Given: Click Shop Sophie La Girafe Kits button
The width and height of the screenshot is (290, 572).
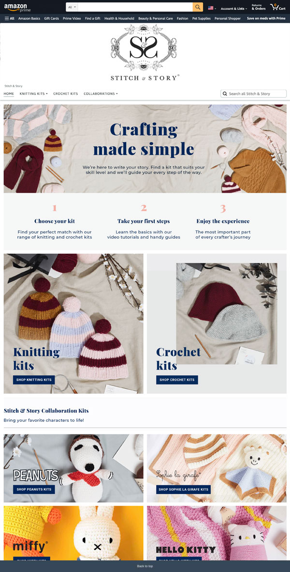Looking at the screenshot, I should click(183, 489).
